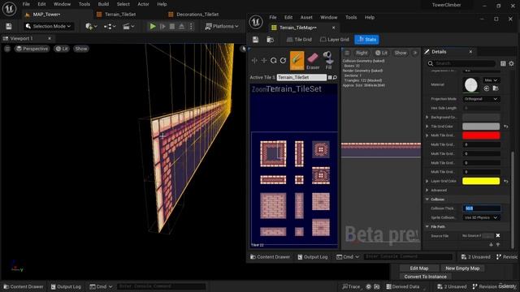Viewport: 520px width, 292px height.
Task: Browse to Terrain_TileMap in Content Browser
Action: point(271,40)
